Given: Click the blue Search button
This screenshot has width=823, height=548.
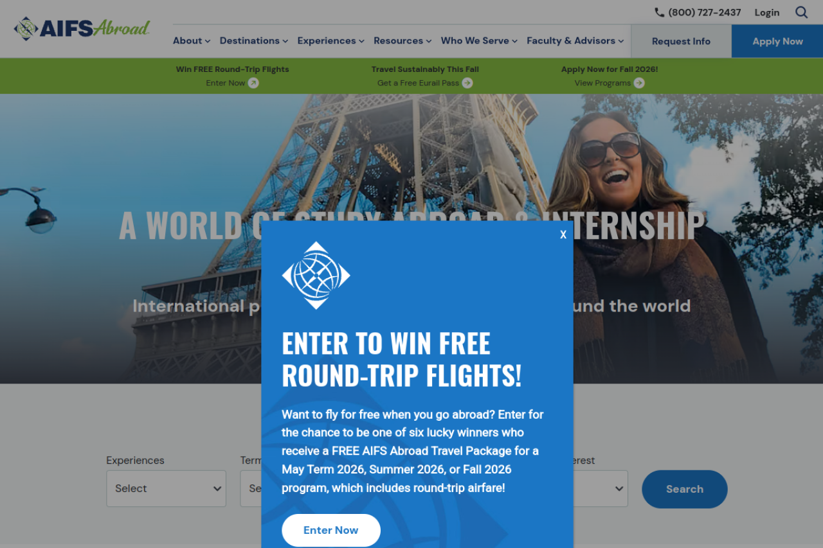Looking at the screenshot, I should [x=685, y=489].
